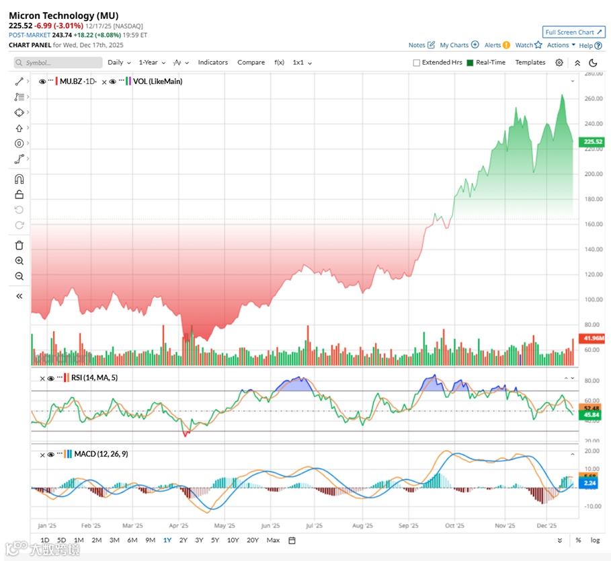The height and width of the screenshot is (561, 611).
Task: Select the 5Y range tab
Action: [215, 540]
